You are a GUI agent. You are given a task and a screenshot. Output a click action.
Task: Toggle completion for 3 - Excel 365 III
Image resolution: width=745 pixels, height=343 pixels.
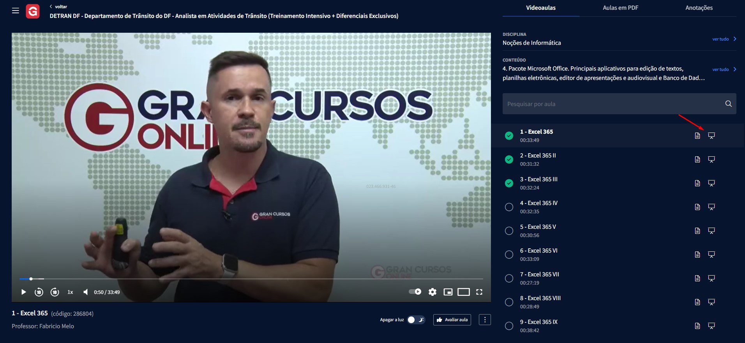tap(509, 183)
